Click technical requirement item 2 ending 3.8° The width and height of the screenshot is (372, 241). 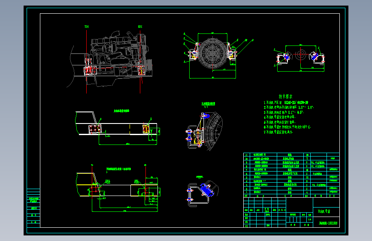(289, 108)
